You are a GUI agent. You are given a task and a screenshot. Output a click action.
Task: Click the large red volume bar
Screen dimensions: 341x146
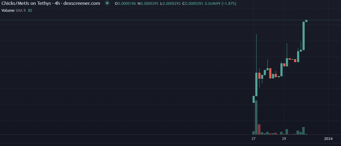coord(259,129)
